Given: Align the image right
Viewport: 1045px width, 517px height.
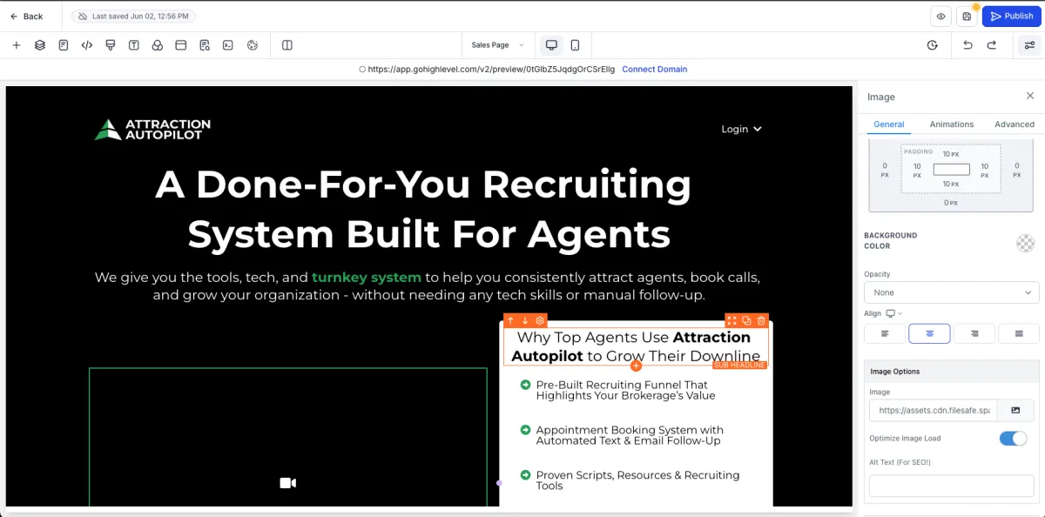Looking at the screenshot, I should (974, 333).
